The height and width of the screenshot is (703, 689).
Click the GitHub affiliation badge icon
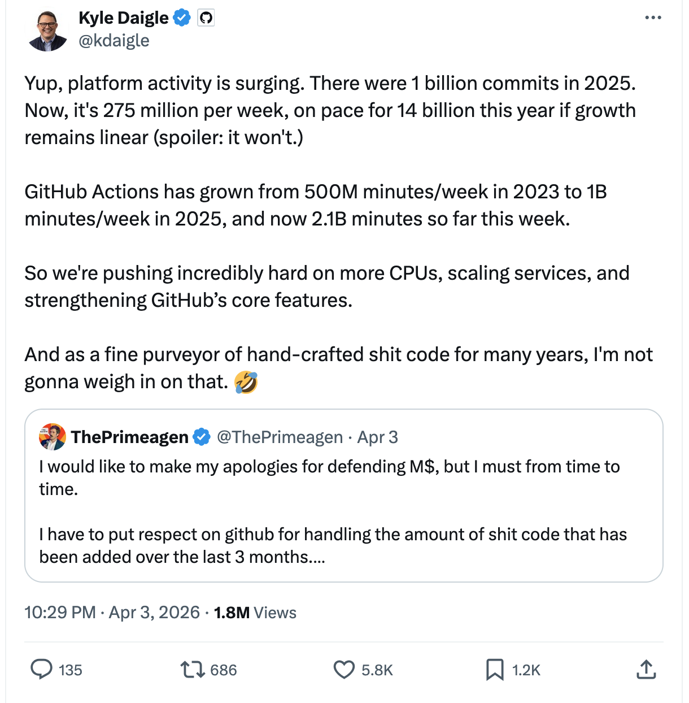pyautogui.click(x=206, y=18)
